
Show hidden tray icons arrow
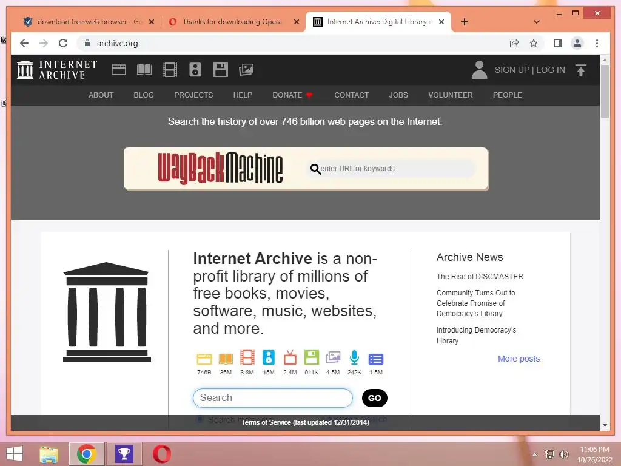pyautogui.click(x=535, y=454)
